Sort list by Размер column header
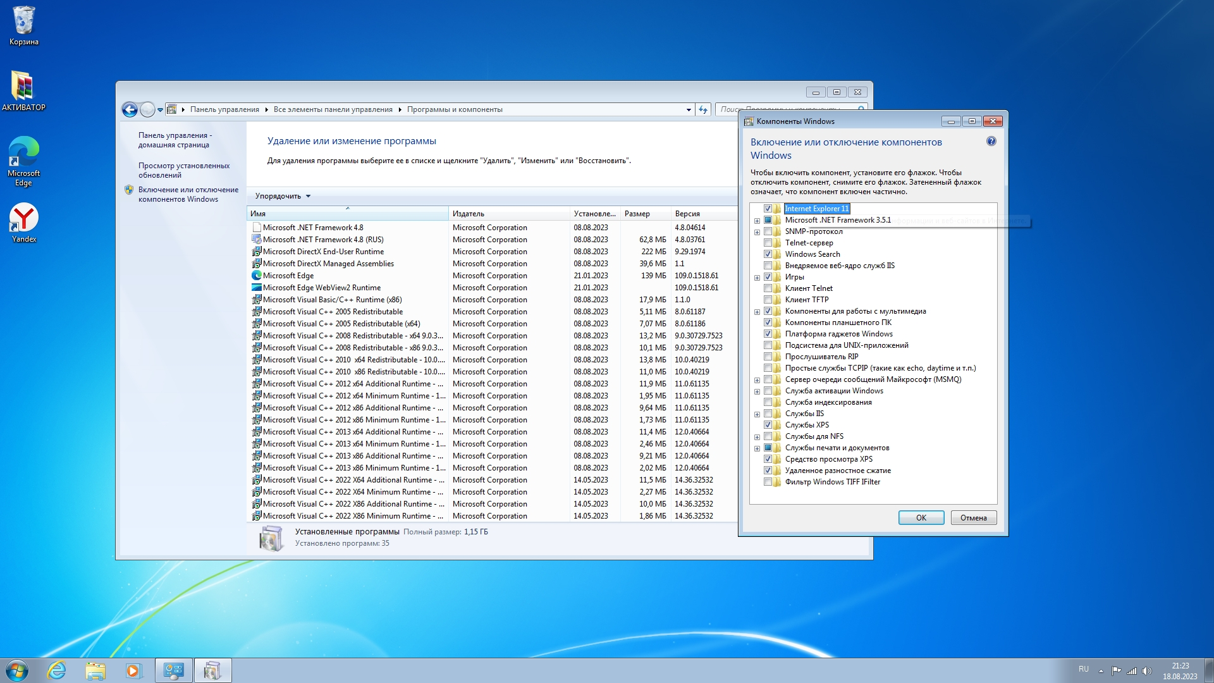Image resolution: width=1214 pixels, height=683 pixels. (637, 214)
